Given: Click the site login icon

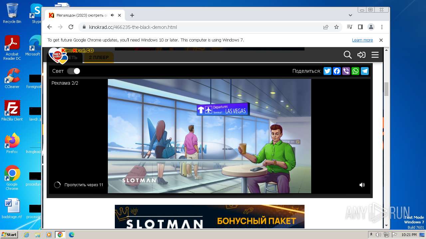Looking at the screenshot, I should point(361,55).
